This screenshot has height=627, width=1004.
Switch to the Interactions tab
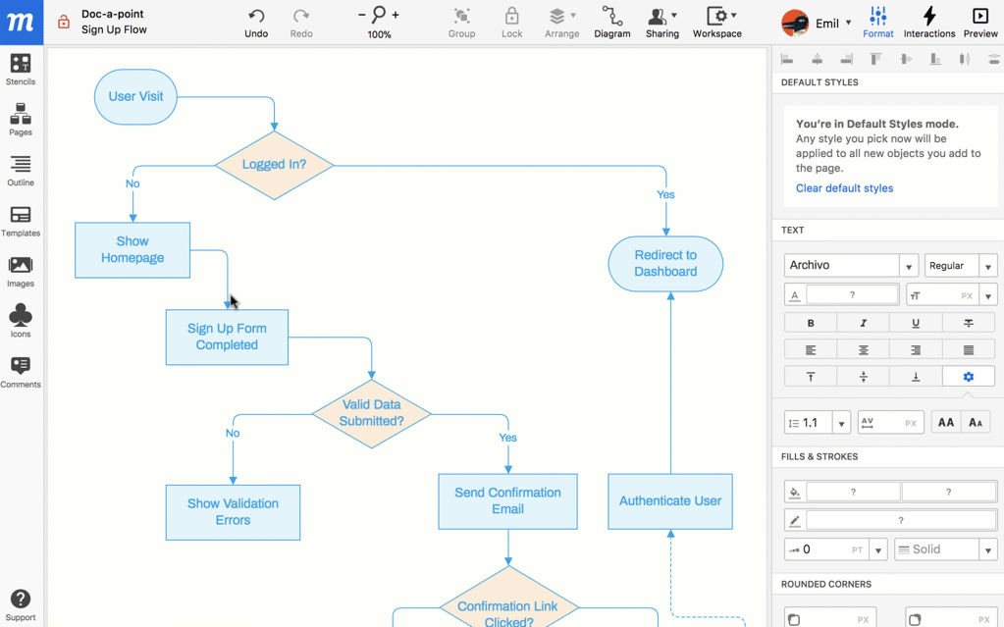coord(928,22)
